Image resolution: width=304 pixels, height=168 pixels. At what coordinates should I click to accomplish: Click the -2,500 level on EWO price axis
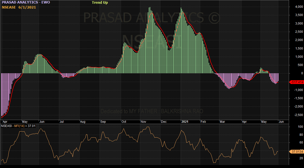pos(298,115)
